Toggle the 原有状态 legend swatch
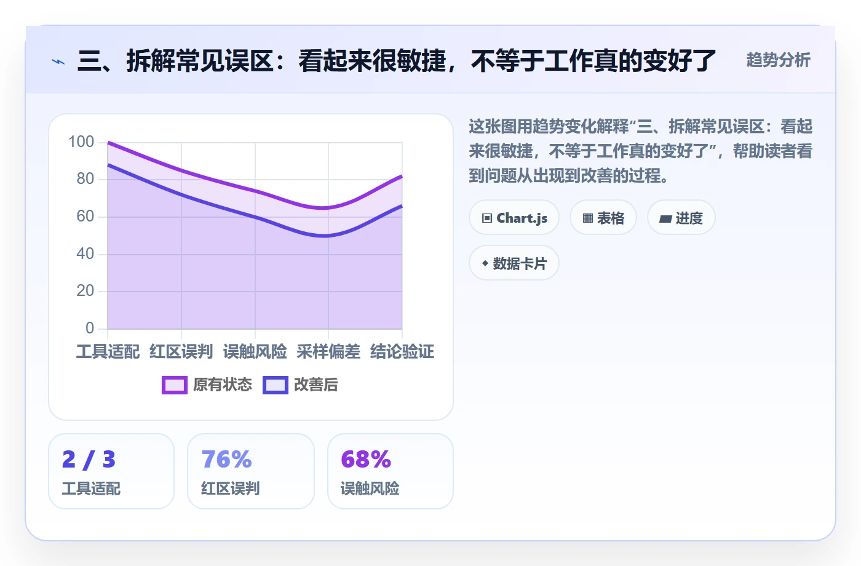 (x=175, y=385)
